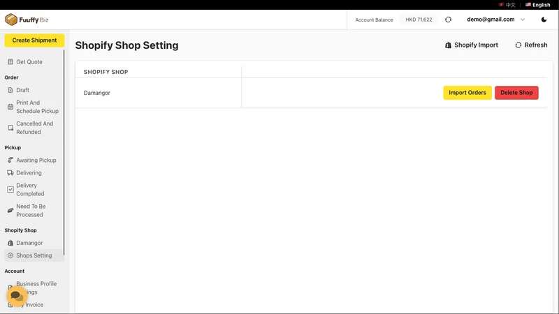Click the Need To Be Processed icon
Image resolution: width=559 pixels, height=314 pixels.
(x=10, y=211)
